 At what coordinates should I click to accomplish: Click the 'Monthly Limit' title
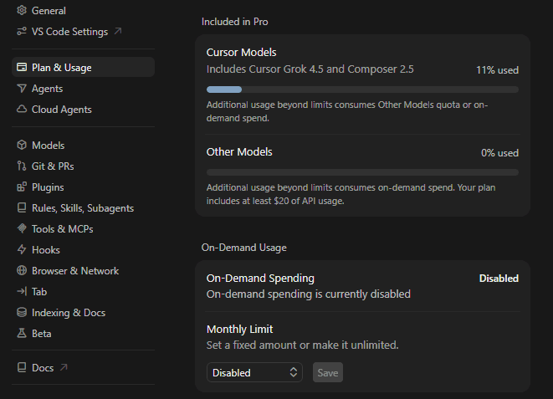[239, 329]
